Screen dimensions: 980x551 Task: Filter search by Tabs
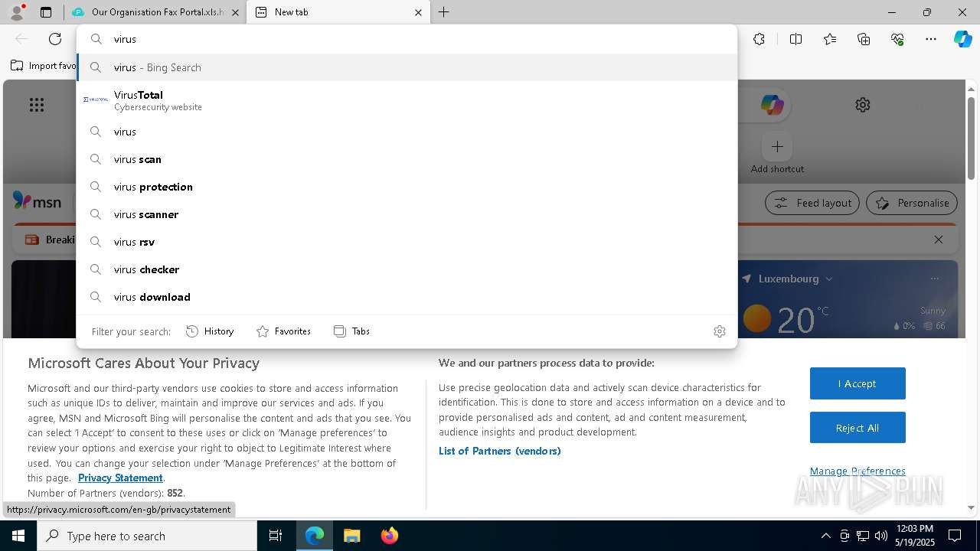point(352,331)
